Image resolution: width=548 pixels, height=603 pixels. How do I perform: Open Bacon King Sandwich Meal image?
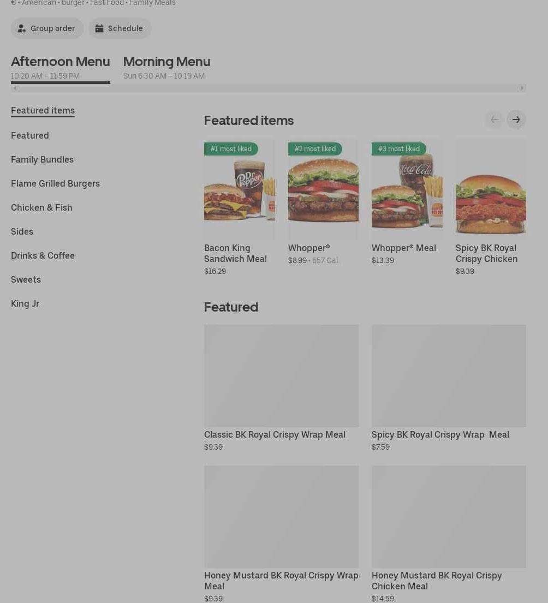239,188
